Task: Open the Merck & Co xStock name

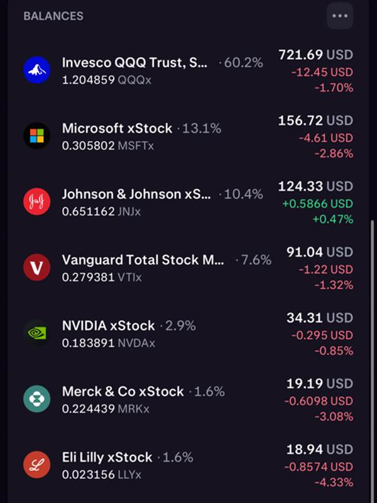Action: 123,391
